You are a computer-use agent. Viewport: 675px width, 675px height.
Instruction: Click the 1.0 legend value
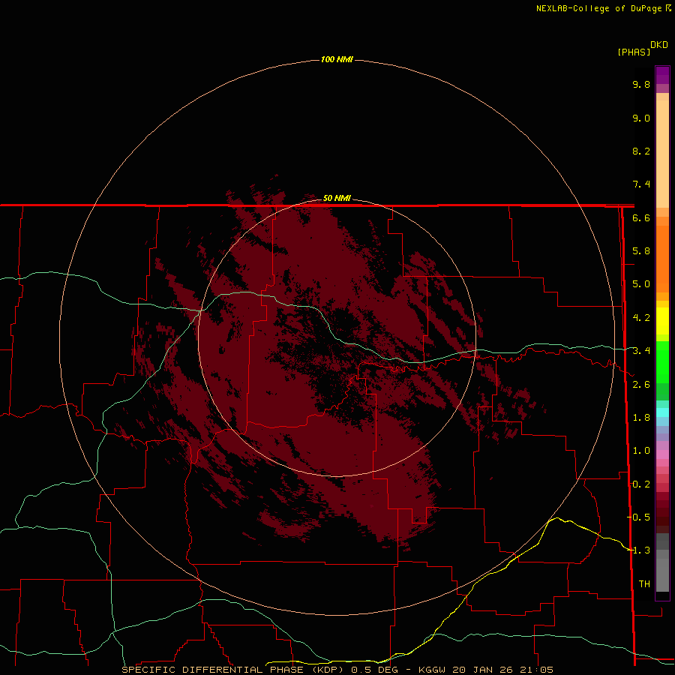[641, 451]
